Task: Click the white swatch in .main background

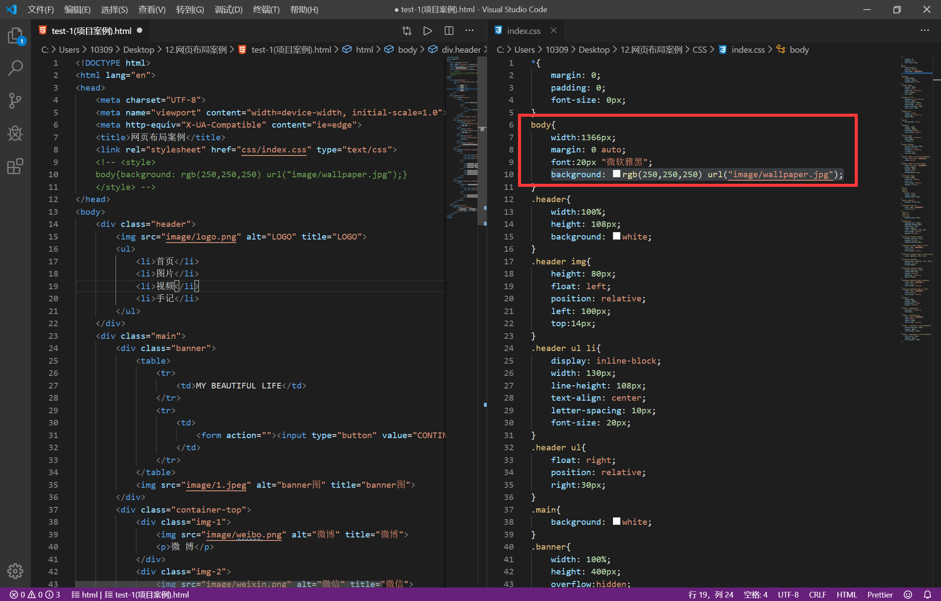Action: point(616,521)
